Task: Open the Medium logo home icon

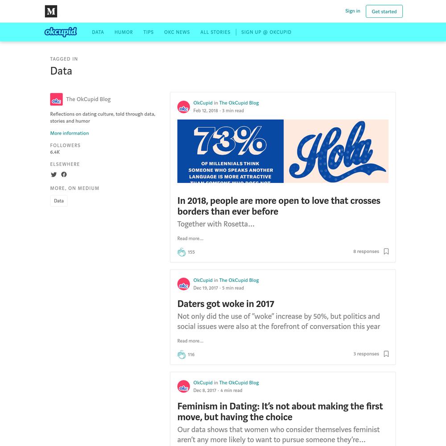Action: point(51,12)
